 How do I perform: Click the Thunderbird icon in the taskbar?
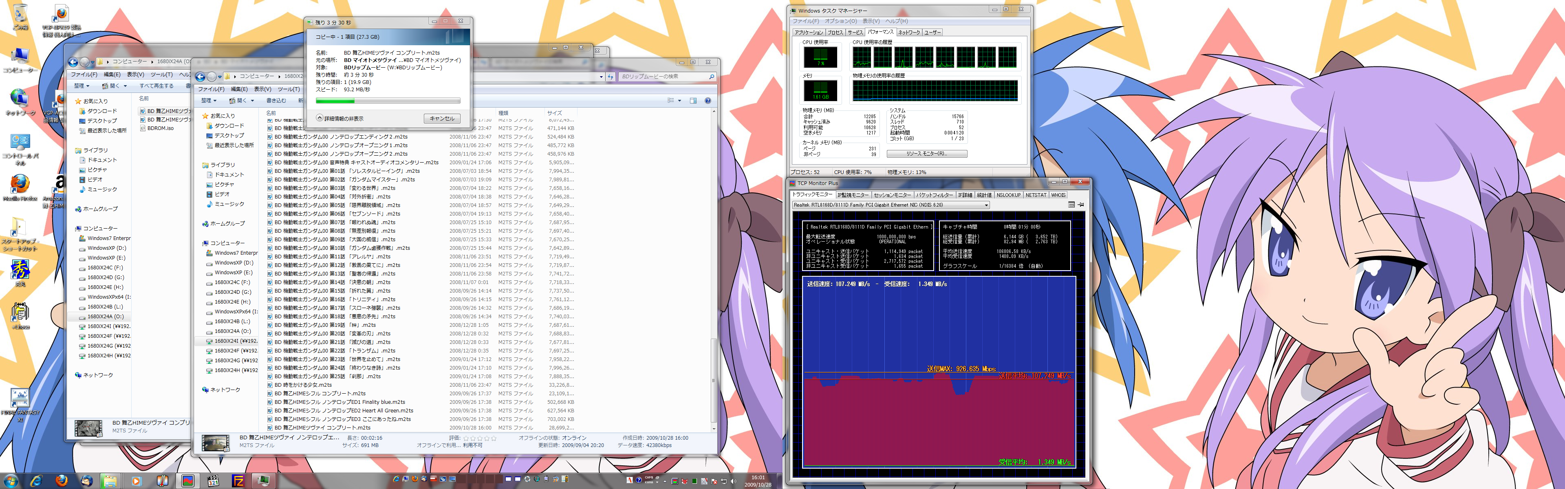tap(87, 480)
